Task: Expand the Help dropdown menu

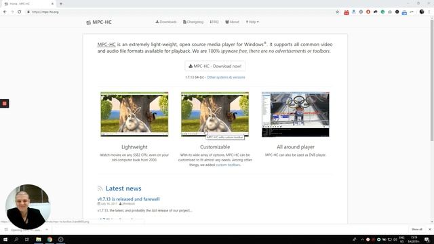Action: [252, 22]
